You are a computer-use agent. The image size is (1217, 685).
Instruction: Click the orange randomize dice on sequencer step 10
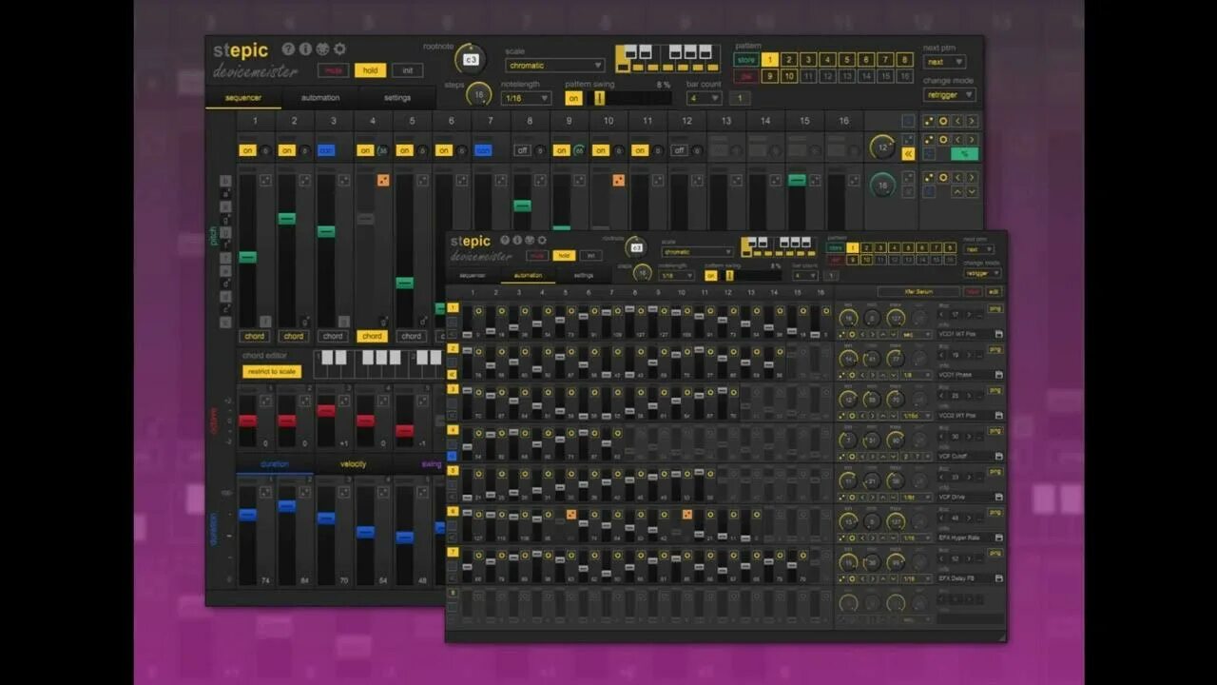pyautogui.click(x=618, y=180)
